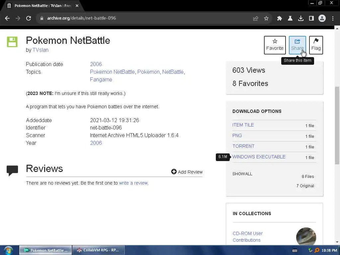Image resolution: width=340 pixels, height=255 pixels.
Task: Click the page vertical scrollbar thumb
Action: pos(337,125)
